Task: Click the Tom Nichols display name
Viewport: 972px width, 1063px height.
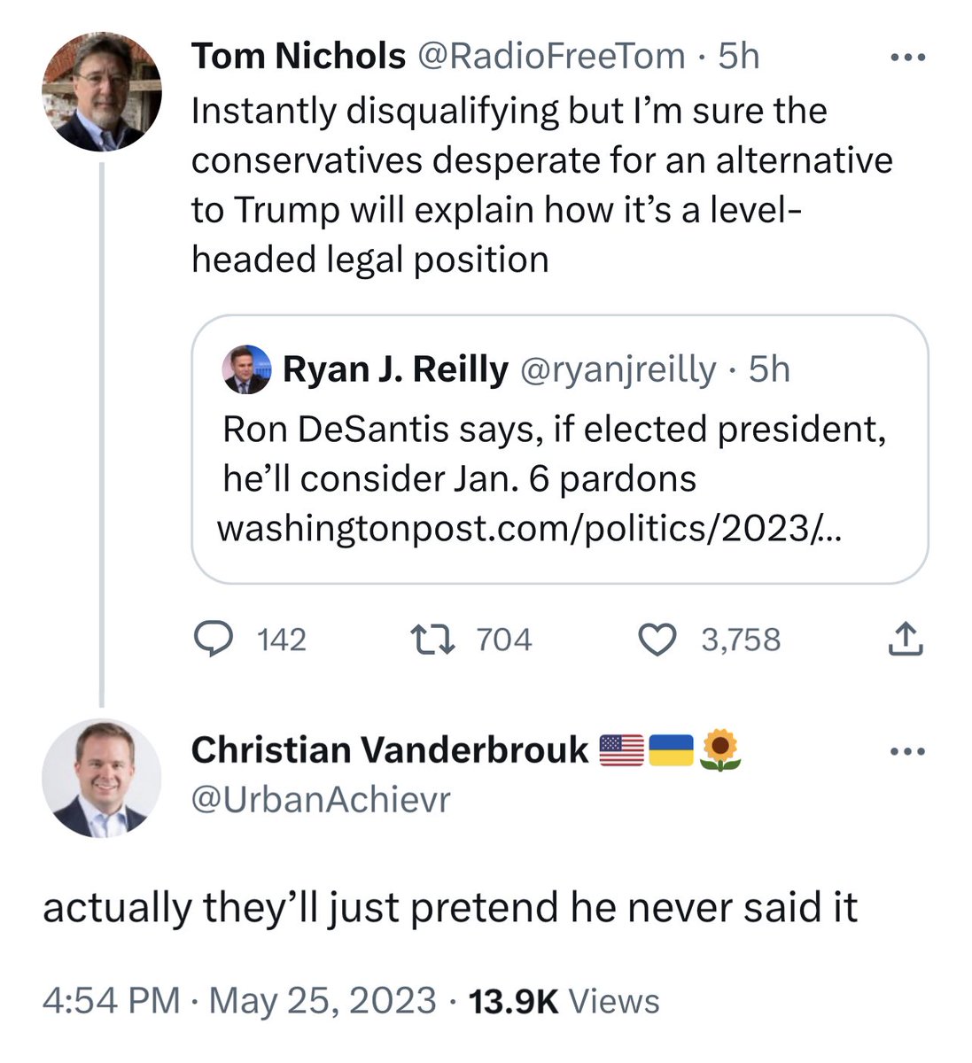Action: pos(298,57)
